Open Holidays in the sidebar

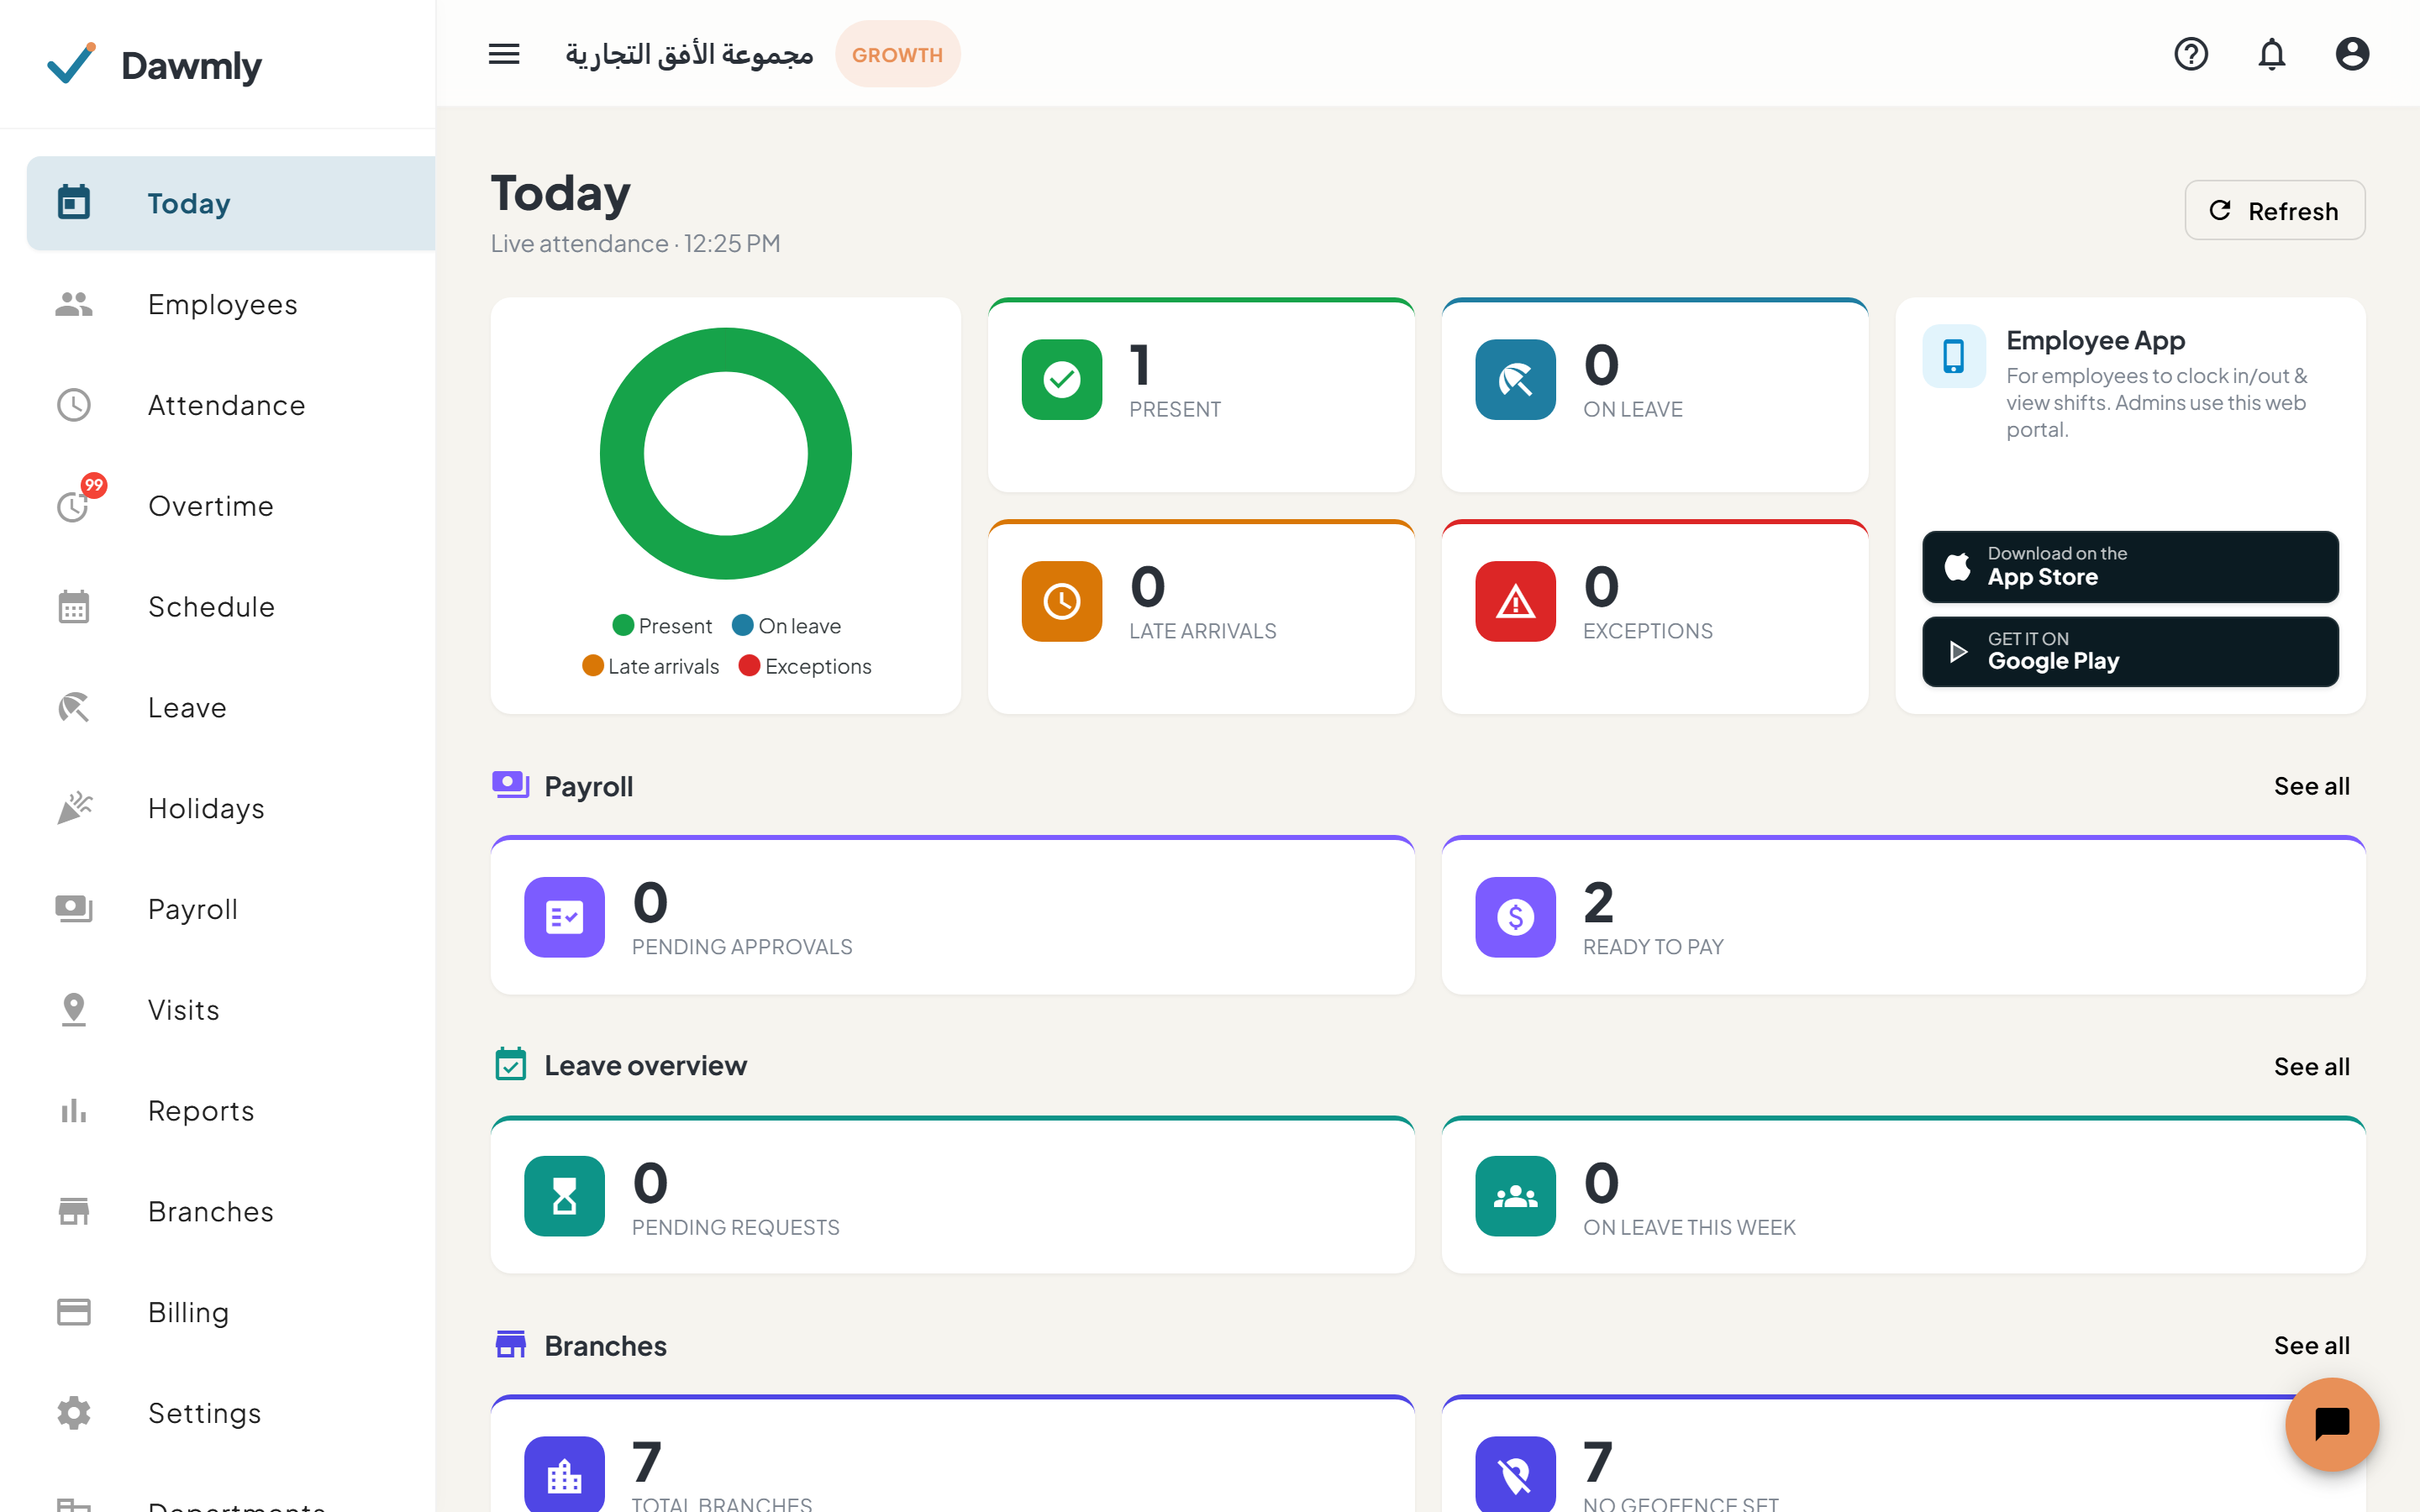[231, 808]
